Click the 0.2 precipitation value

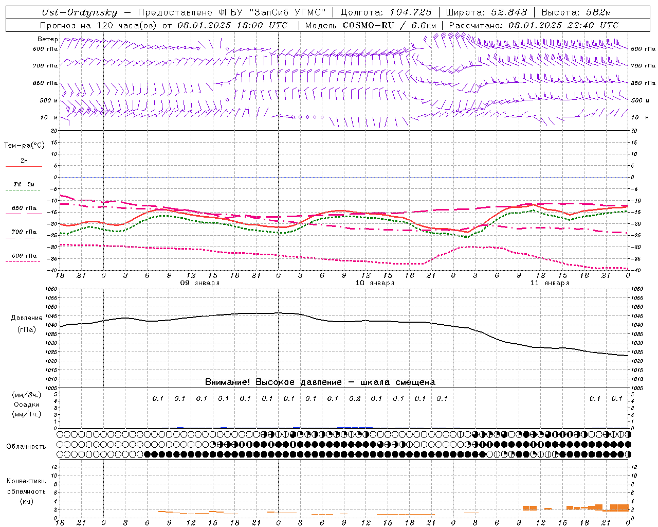click(x=355, y=398)
